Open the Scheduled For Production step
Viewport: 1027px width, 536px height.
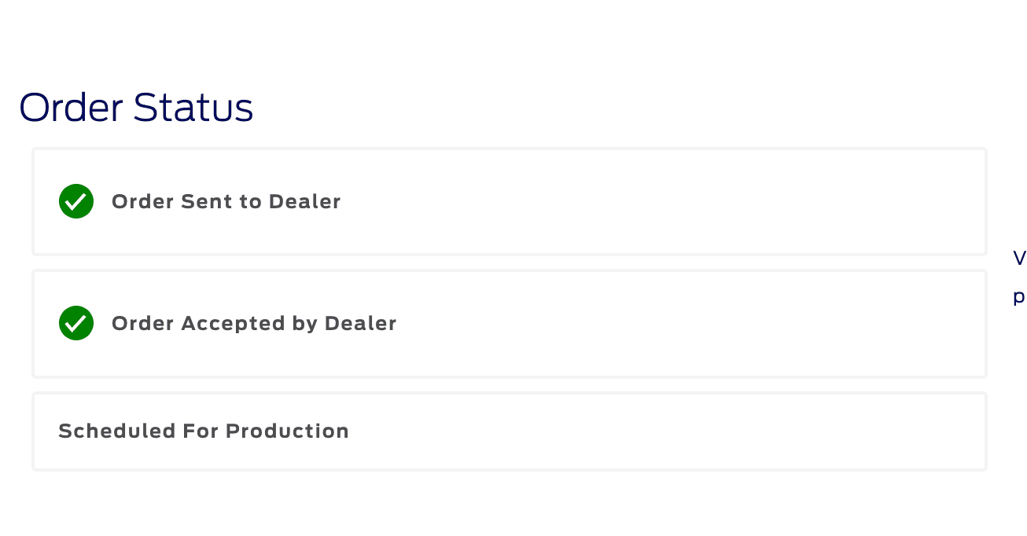pos(203,431)
